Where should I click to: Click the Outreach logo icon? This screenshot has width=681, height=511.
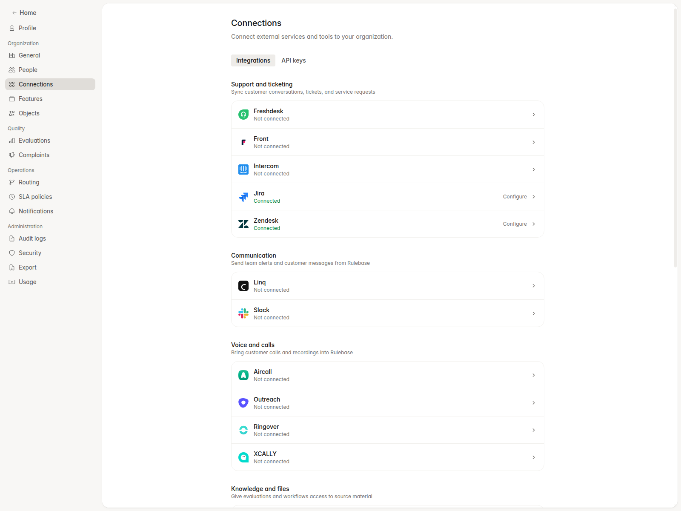243,403
